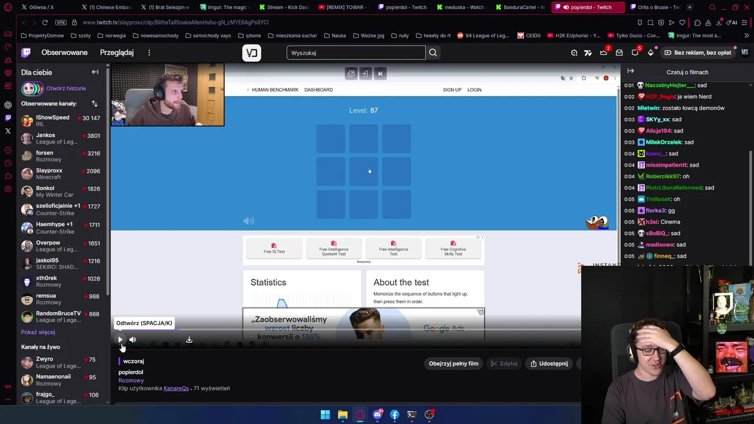Click the sort followed channels icon
Screen dimensions: 754x424
94,104
